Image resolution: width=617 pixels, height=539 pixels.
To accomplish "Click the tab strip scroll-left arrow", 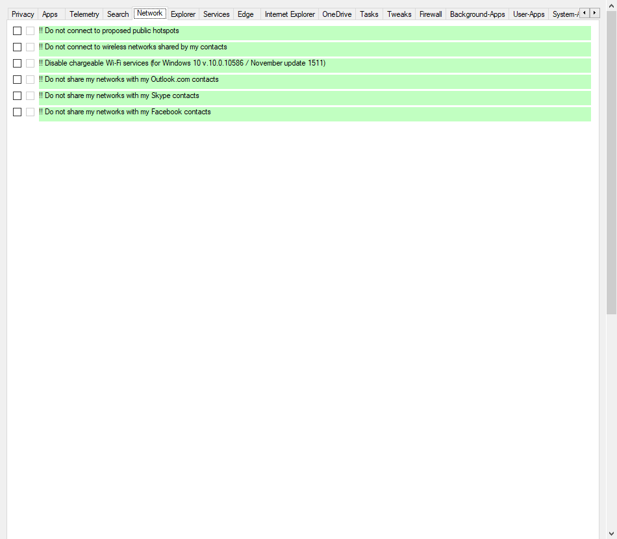I will (585, 13).
